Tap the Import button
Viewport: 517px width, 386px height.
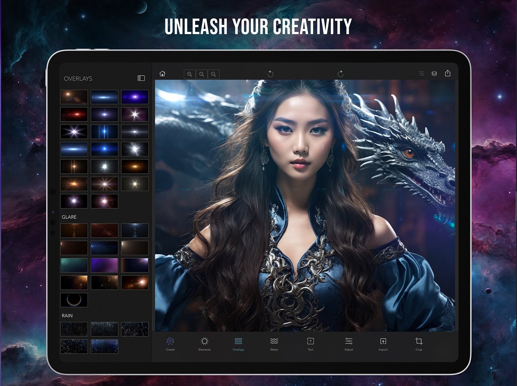click(x=383, y=344)
